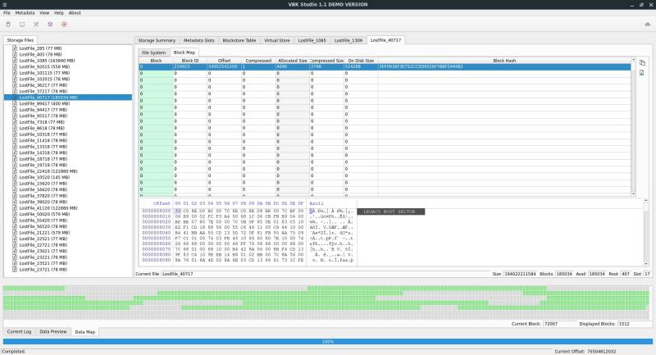Open the Metadata menu
The width and height of the screenshot is (656, 355).
(25, 13)
